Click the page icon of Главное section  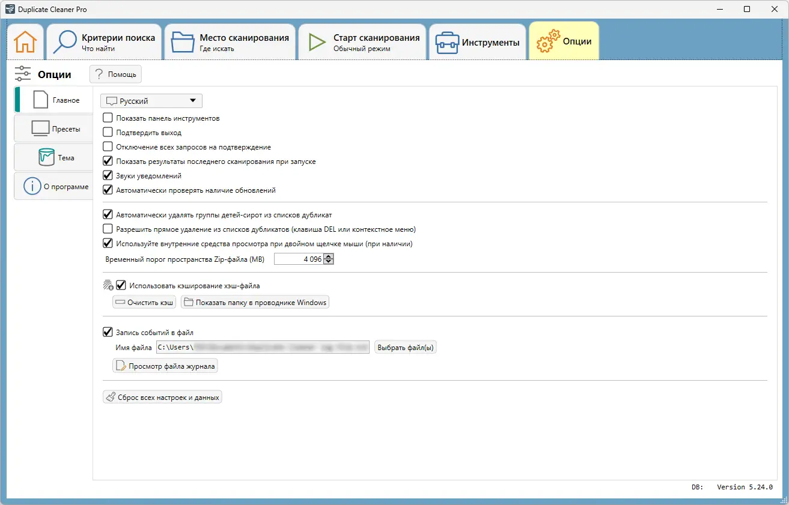[40, 100]
